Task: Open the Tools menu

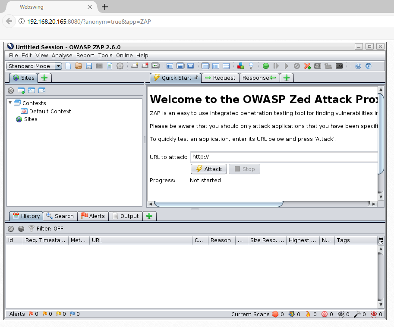Action: 105,56
